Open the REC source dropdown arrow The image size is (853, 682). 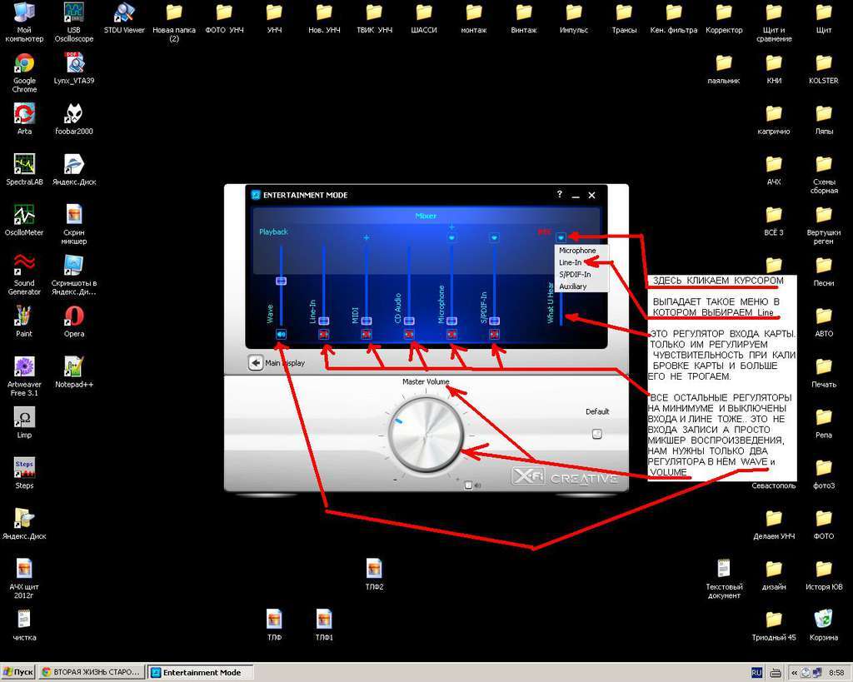tap(561, 237)
